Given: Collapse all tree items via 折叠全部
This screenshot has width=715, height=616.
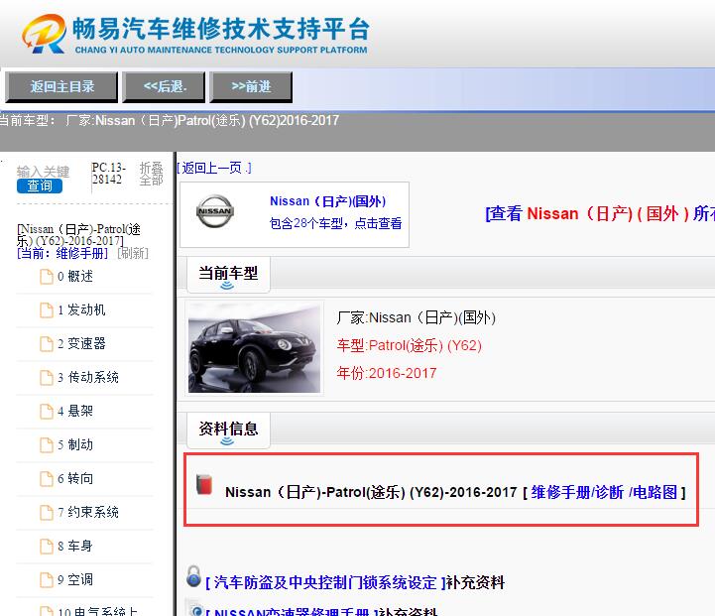Looking at the screenshot, I should coord(151,174).
